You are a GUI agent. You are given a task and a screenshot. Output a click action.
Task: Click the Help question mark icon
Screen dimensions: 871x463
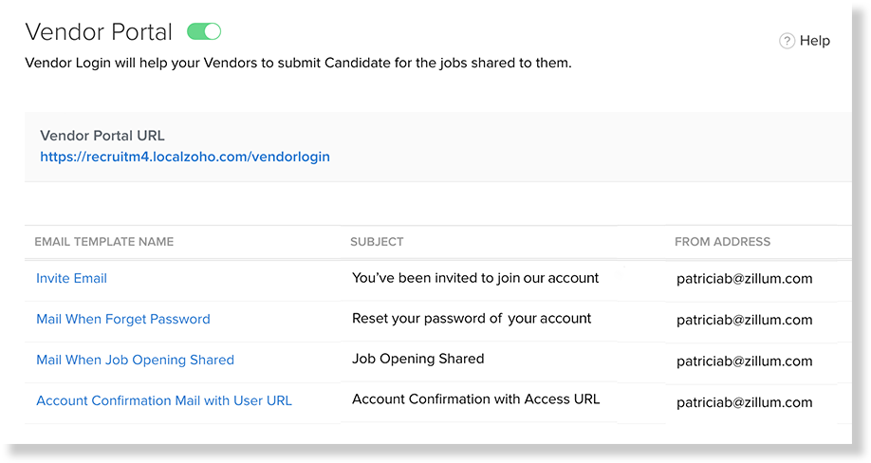pos(787,41)
